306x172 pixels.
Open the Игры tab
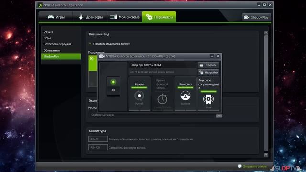(x=55, y=17)
